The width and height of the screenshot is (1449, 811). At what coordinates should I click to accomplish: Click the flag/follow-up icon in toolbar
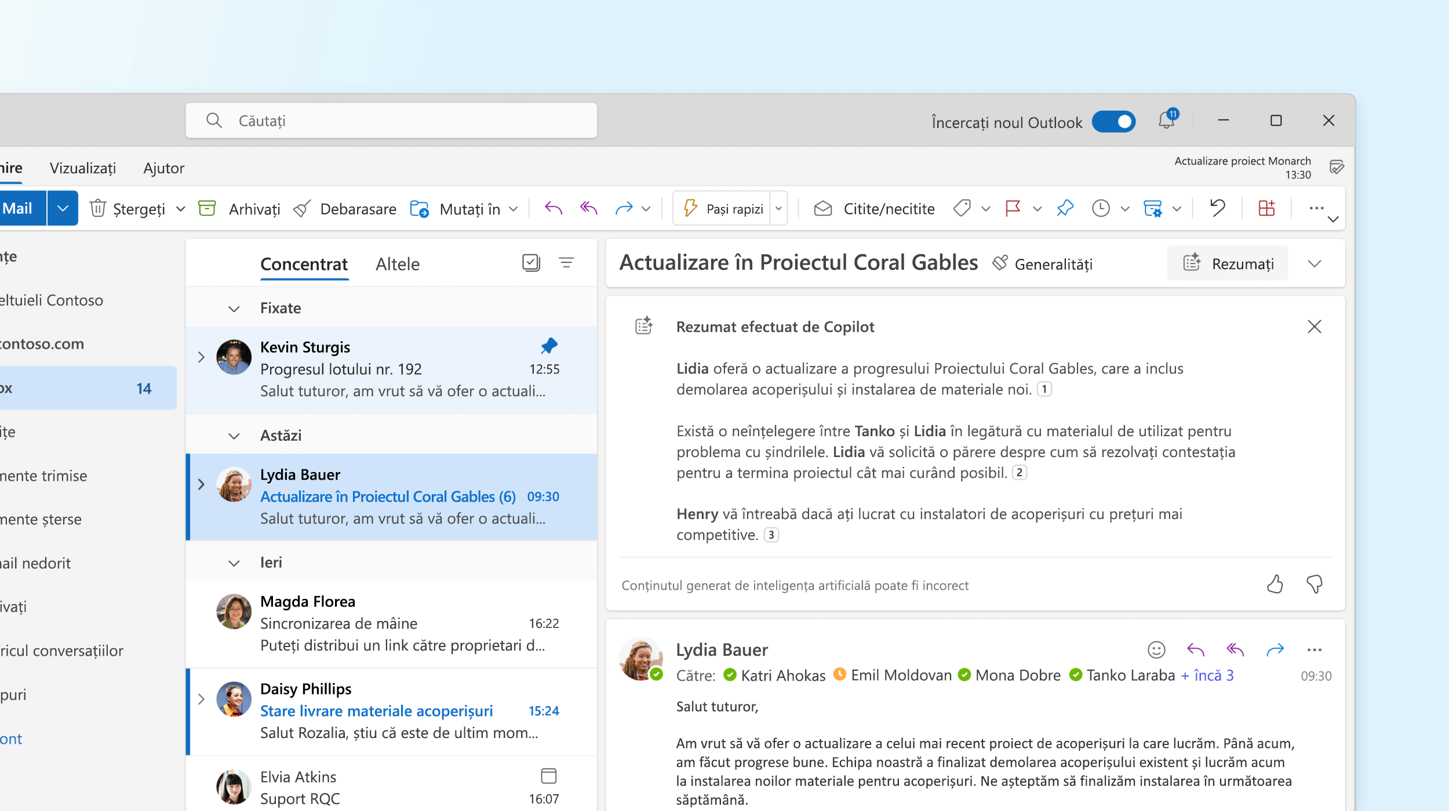(x=1014, y=208)
